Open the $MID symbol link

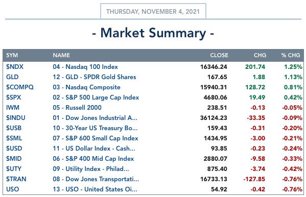click(14, 158)
